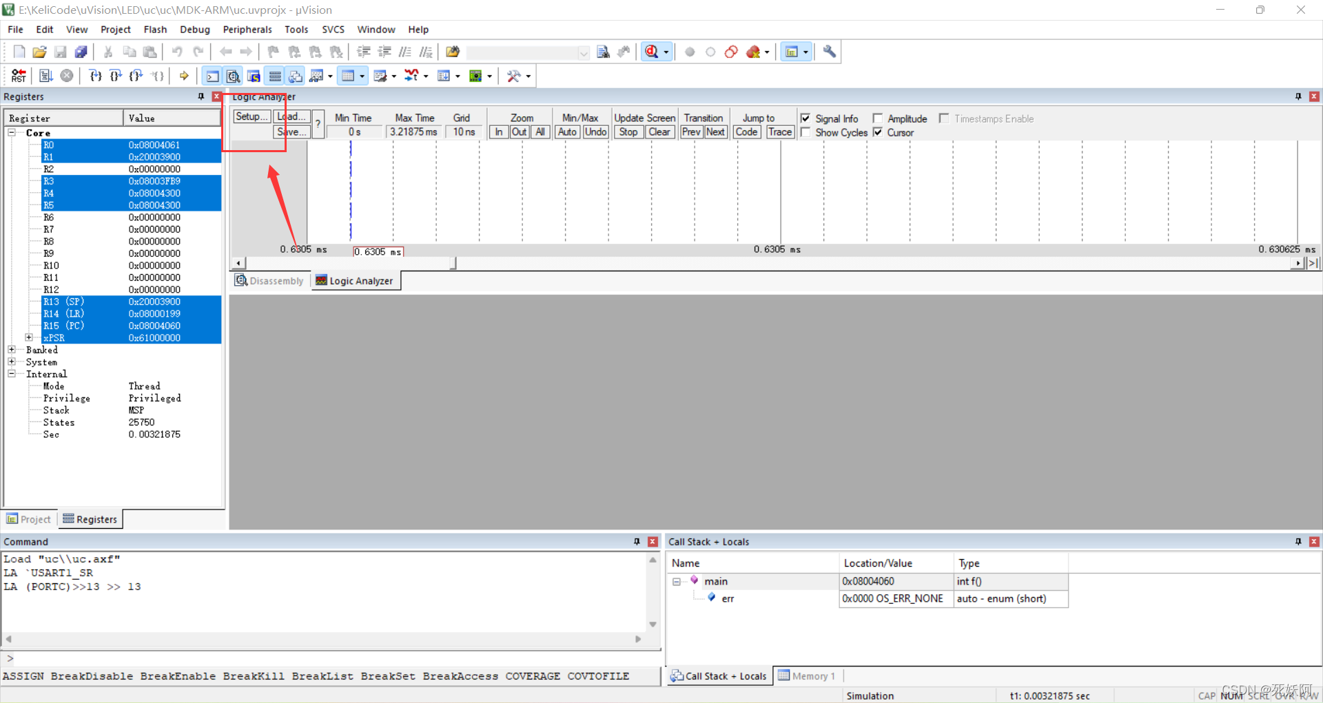Click the CPU Reset (RST) icon

pyautogui.click(x=19, y=76)
